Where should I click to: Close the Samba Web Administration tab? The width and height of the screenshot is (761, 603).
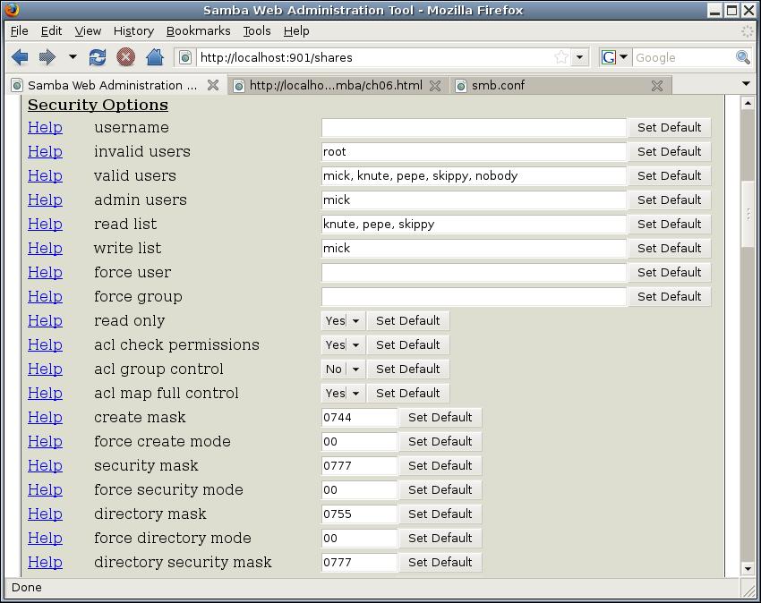tap(213, 86)
